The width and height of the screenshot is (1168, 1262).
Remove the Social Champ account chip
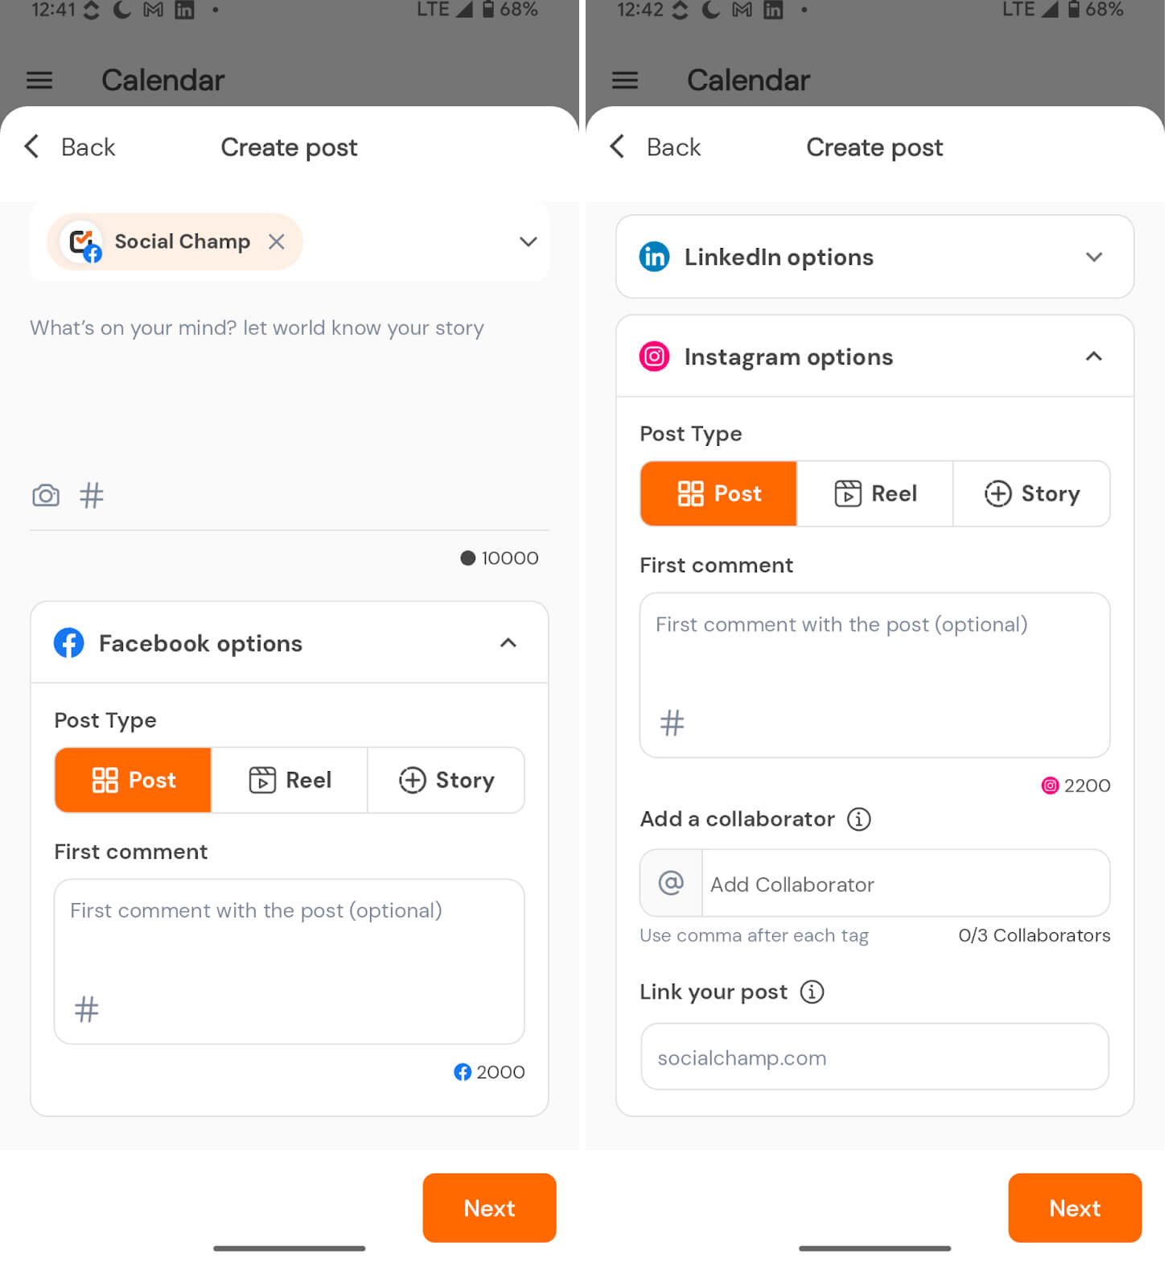(277, 242)
